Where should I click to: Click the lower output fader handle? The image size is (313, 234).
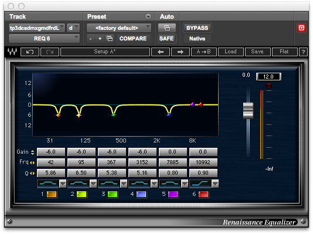pos(248,114)
